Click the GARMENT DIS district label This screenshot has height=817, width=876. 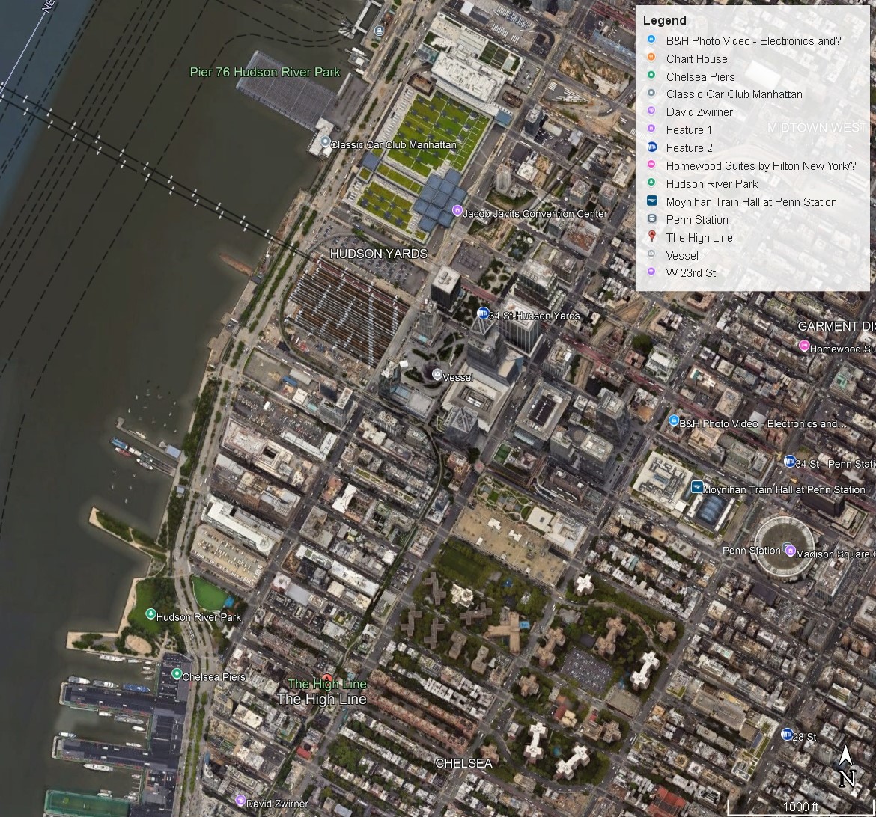[x=836, y=326]
